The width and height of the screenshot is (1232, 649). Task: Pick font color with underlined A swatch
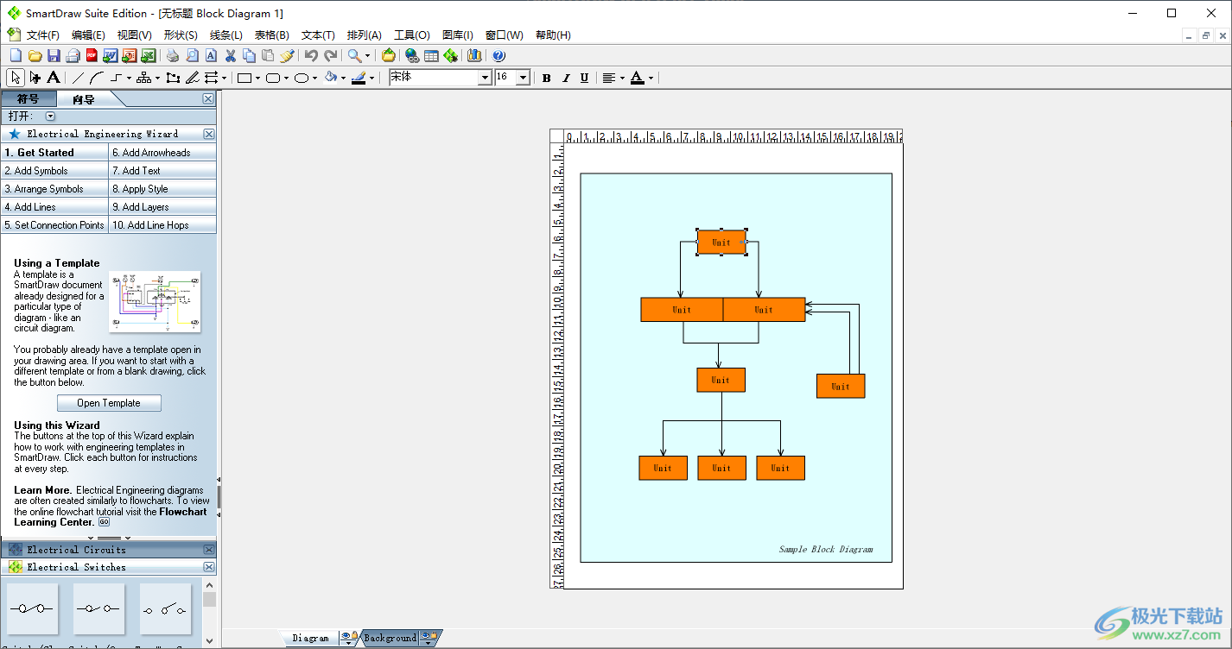[x=638, y=78]
